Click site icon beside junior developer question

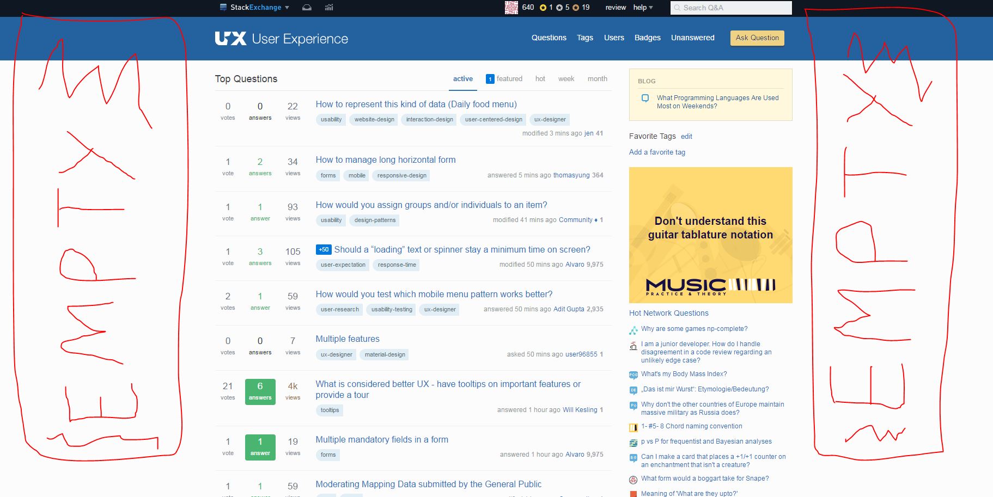(x=633, y=346)
